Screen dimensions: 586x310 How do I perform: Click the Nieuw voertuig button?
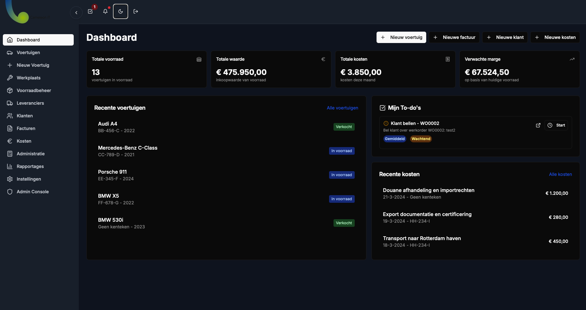tap(401, 37)
